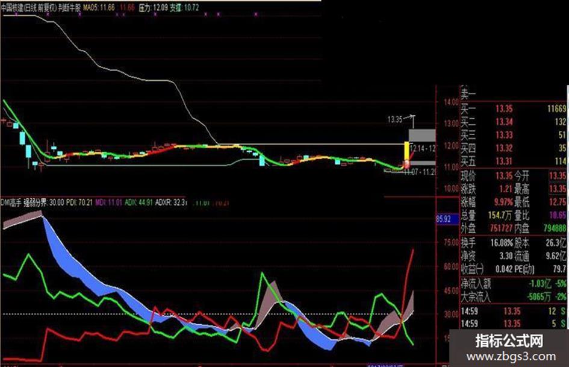569x367 pixels.
Task: Click the 涨幅 value 9.97%
Action: (504, 202)
